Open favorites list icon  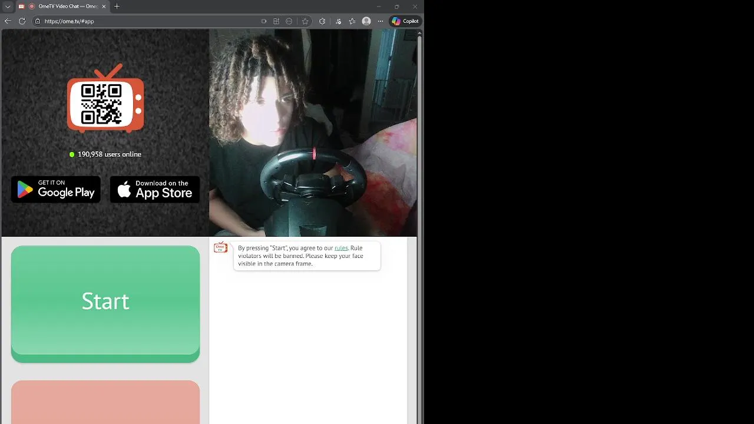click(x=352, y=21)
